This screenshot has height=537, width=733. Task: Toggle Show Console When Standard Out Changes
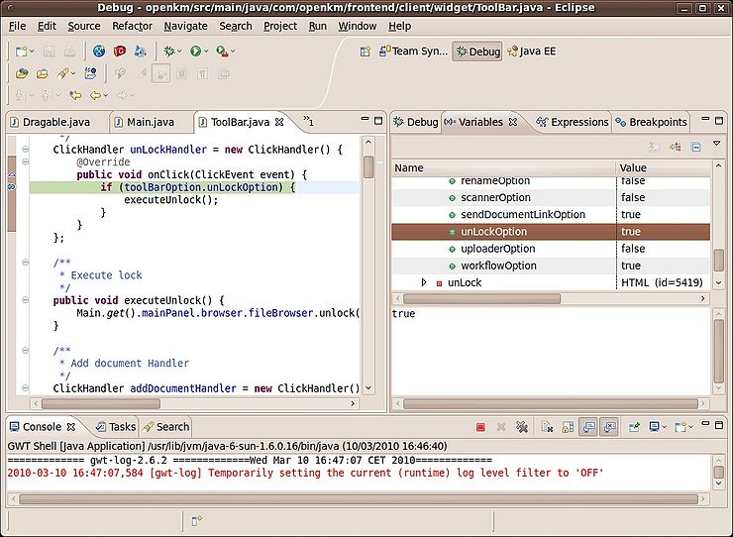tap(588, 427)
